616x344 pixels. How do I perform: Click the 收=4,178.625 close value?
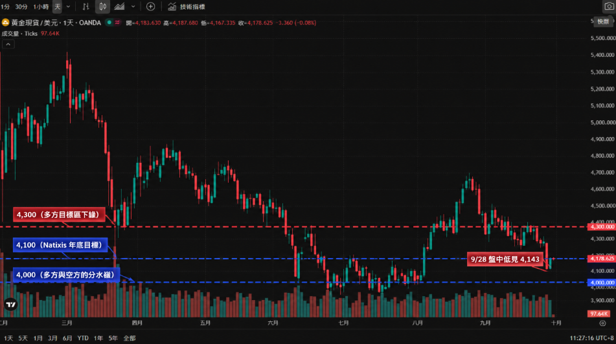point(255,23)
